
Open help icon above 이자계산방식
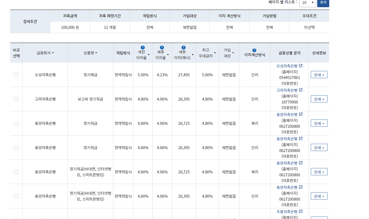(254, 50)
